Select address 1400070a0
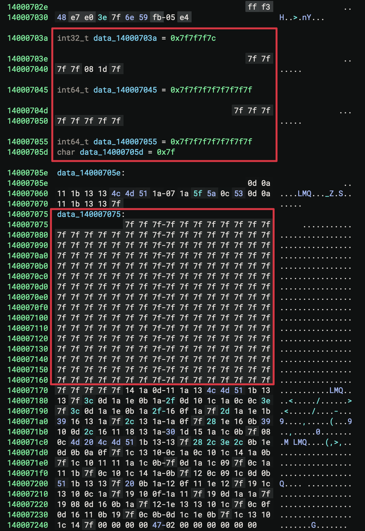 28,255
